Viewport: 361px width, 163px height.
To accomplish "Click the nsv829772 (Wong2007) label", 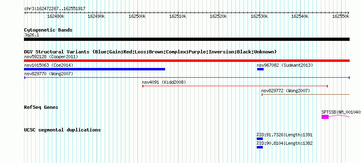I will 286,91.
